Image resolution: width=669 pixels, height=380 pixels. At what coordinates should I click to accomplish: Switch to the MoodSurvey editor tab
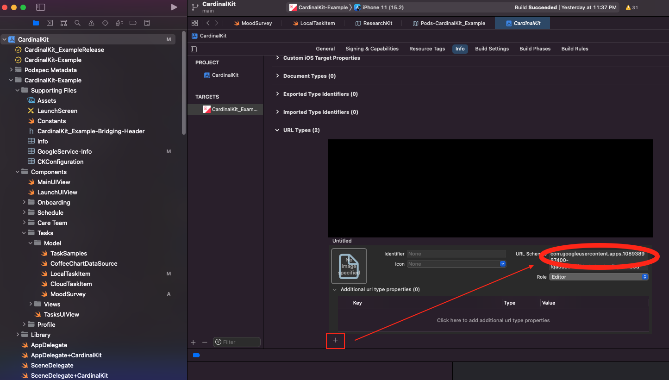pyautogui.click(x=253, y=23)
